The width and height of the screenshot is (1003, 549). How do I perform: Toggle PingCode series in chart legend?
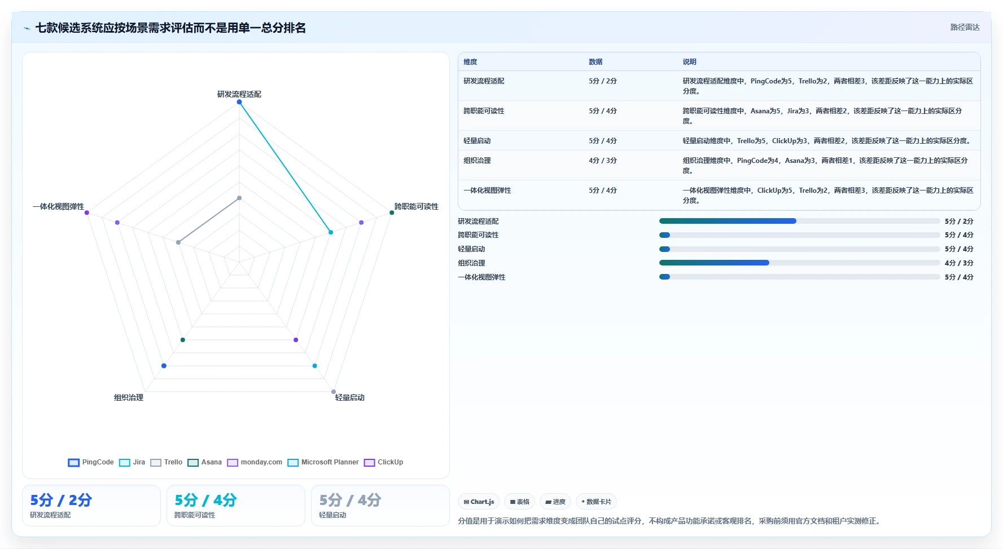click(x=91, y=462)
